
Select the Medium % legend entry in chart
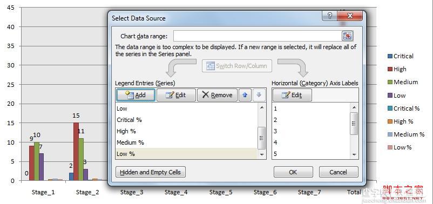[x=406, y=134]
